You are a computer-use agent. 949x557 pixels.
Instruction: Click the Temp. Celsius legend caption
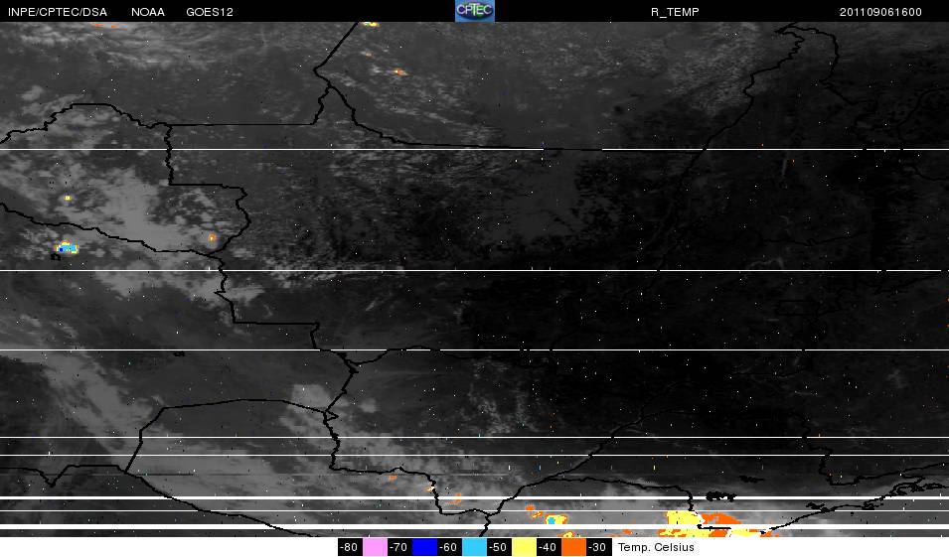pyautogui.click(x=656, y=548)
